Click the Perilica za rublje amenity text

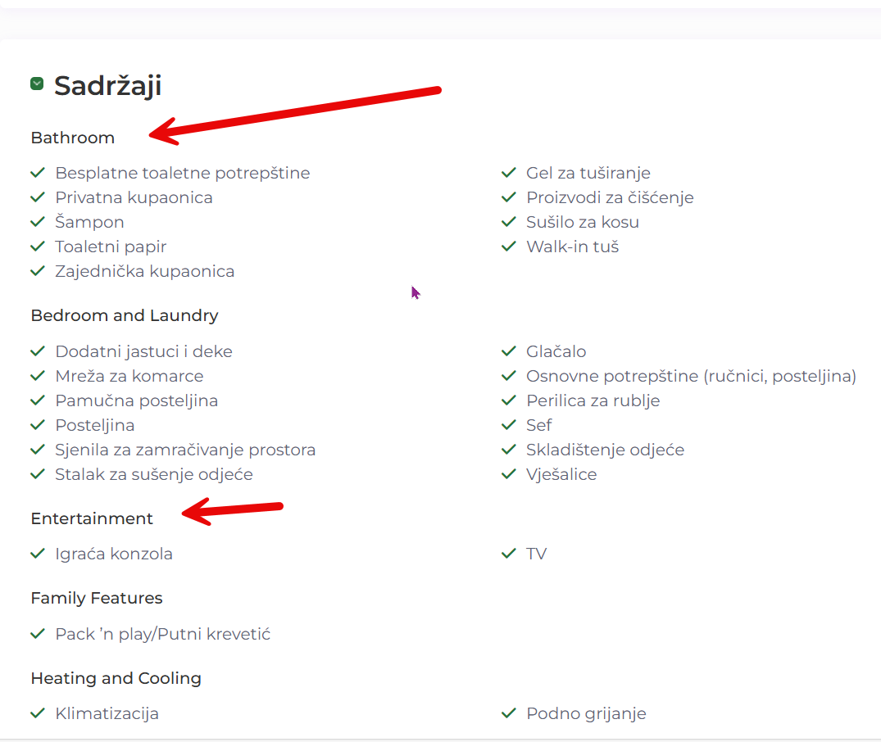(593, 400)
